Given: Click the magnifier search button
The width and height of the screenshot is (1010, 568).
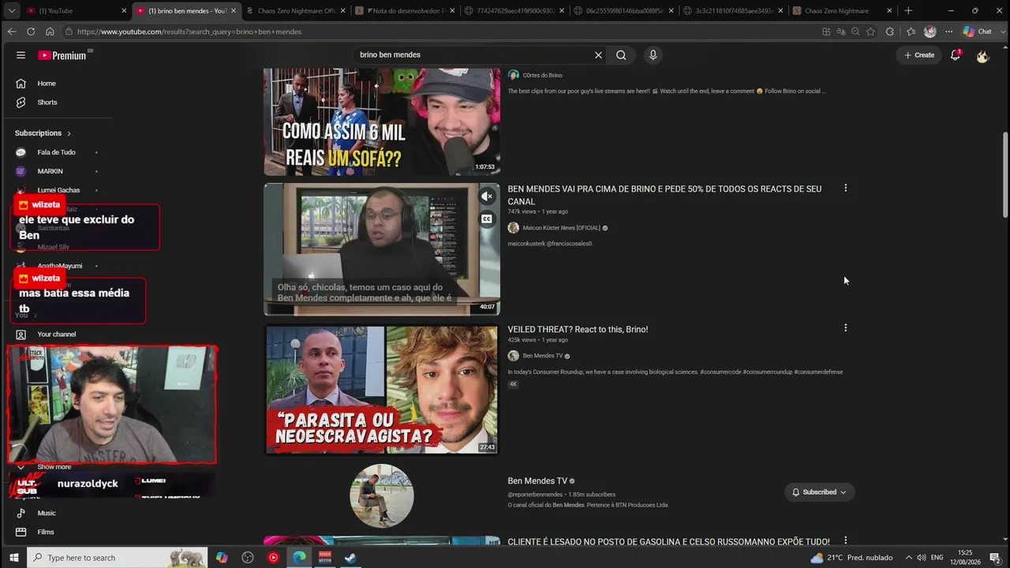Looking at the screenshot, I should [621, 55].
